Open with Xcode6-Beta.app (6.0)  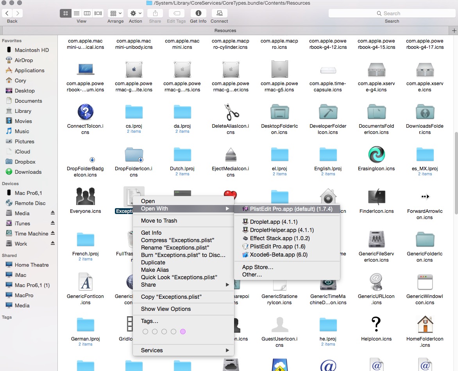pos(287,255)
